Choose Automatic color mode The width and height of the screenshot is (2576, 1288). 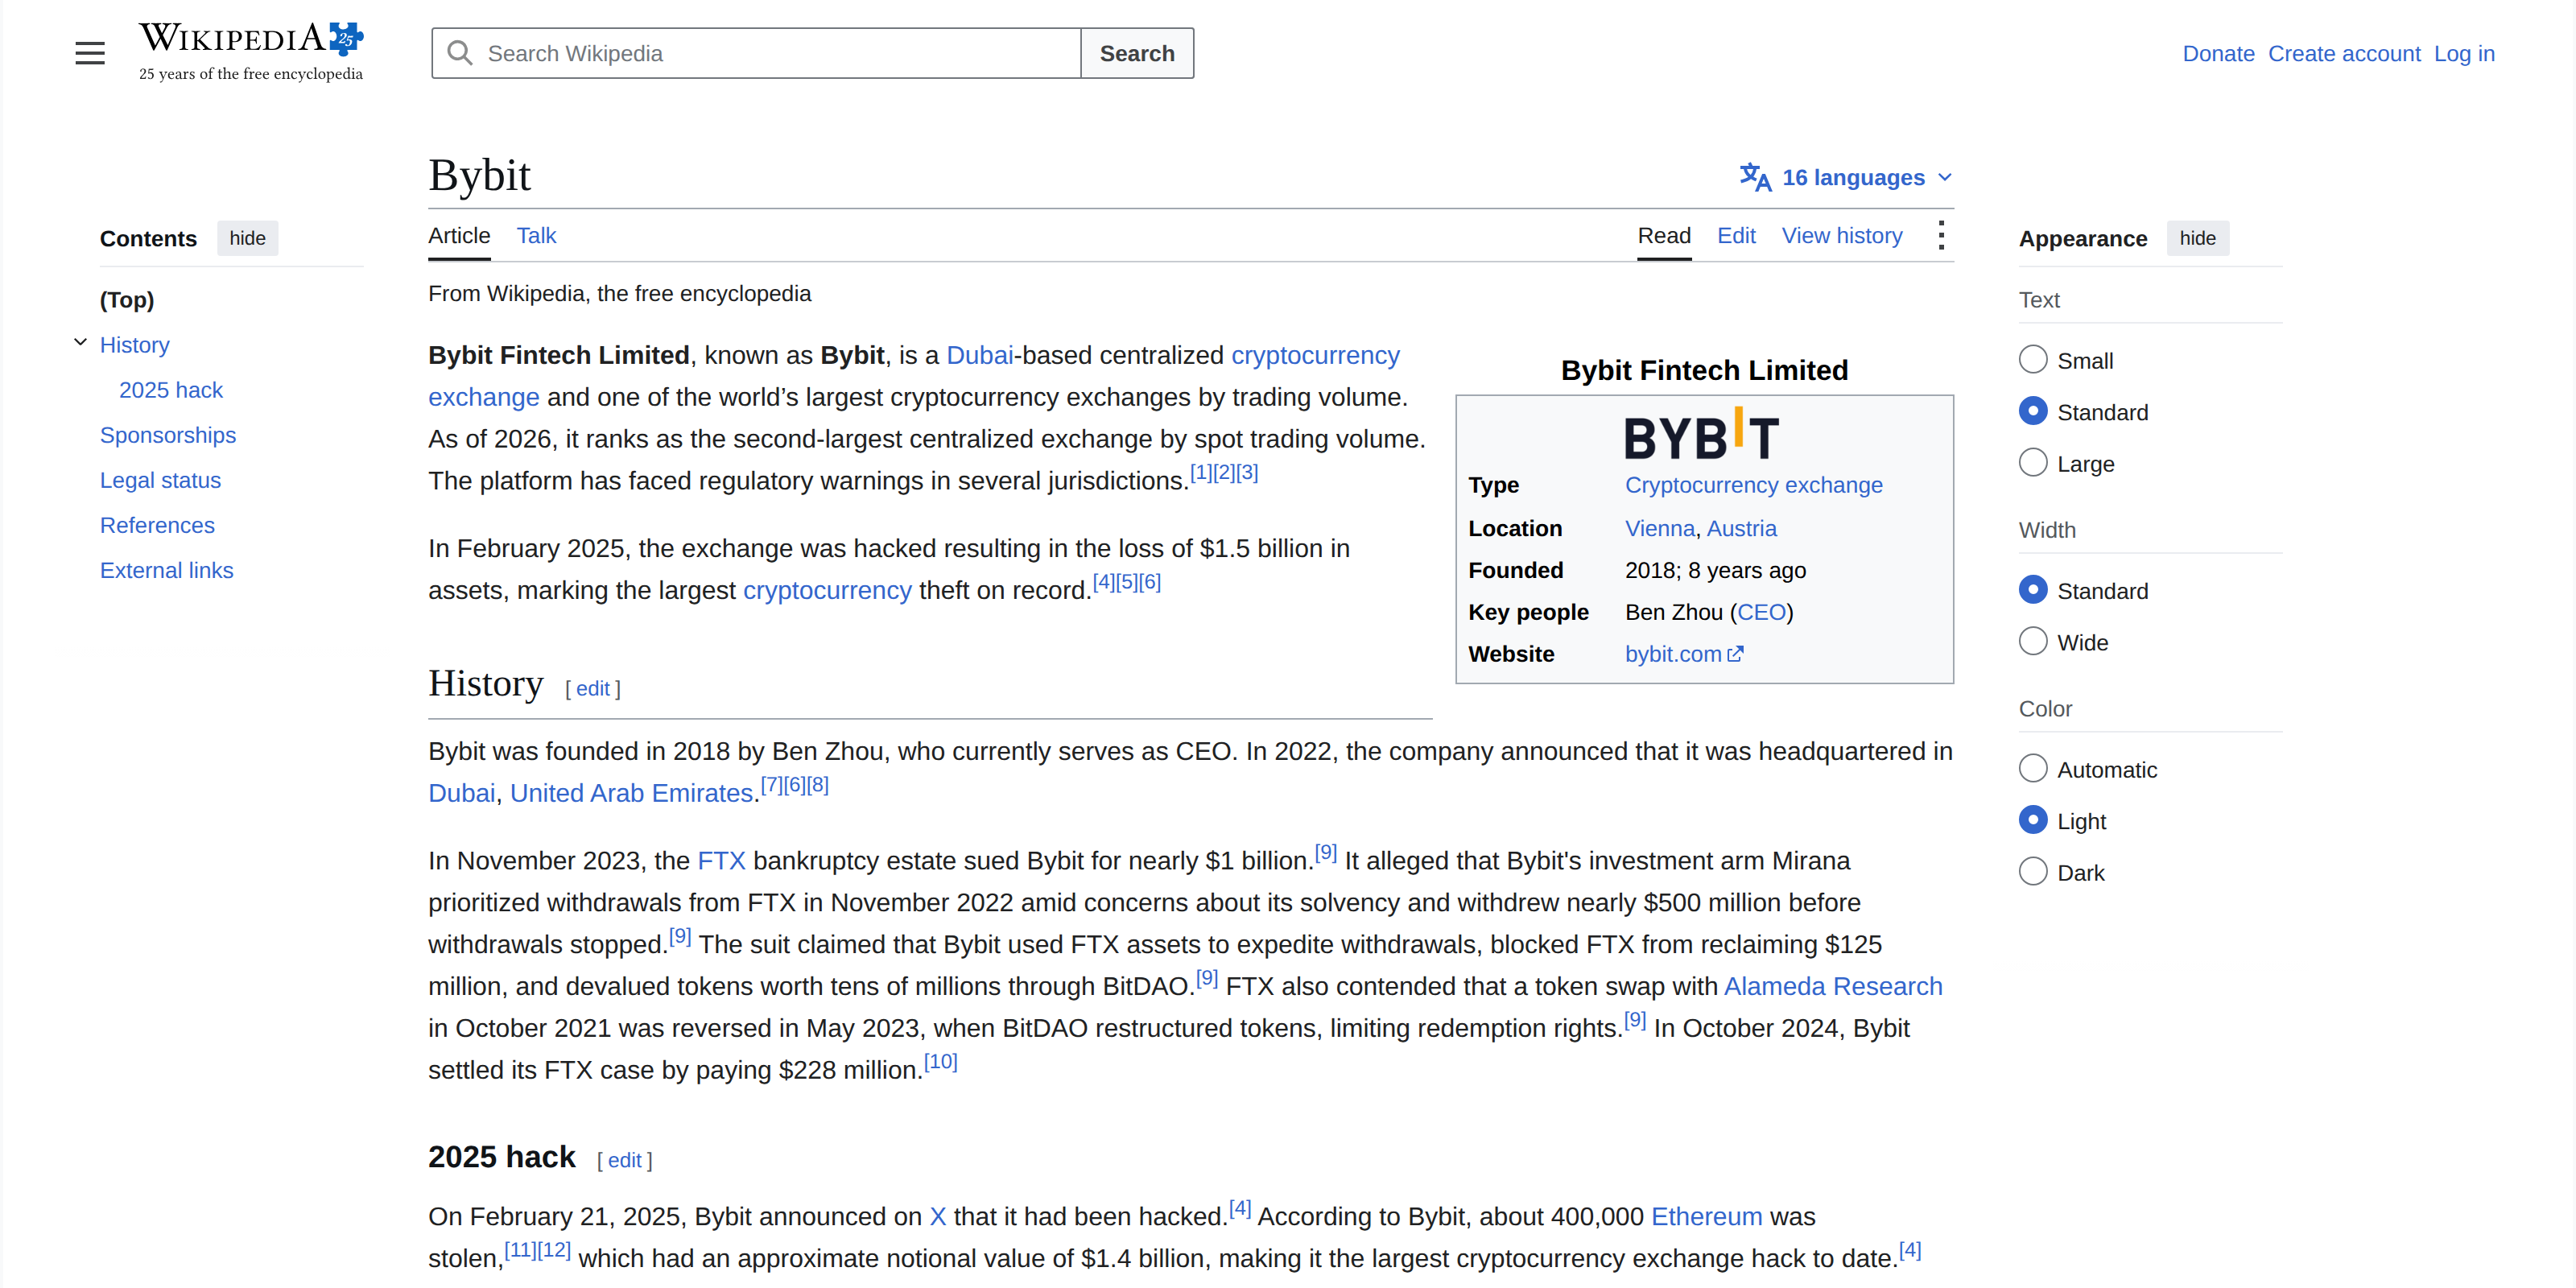(x=2033, y=769)
